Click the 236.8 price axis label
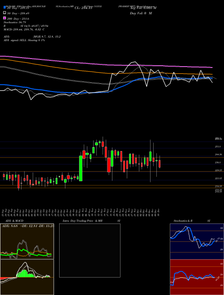 (x=218, y=162)
